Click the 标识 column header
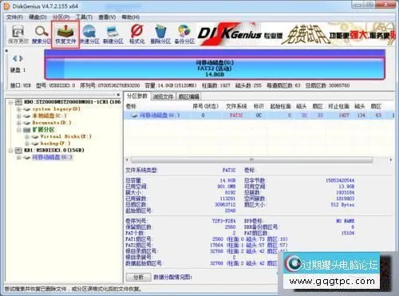The height and width of the screenshot is (296, 399). (259, 106)
